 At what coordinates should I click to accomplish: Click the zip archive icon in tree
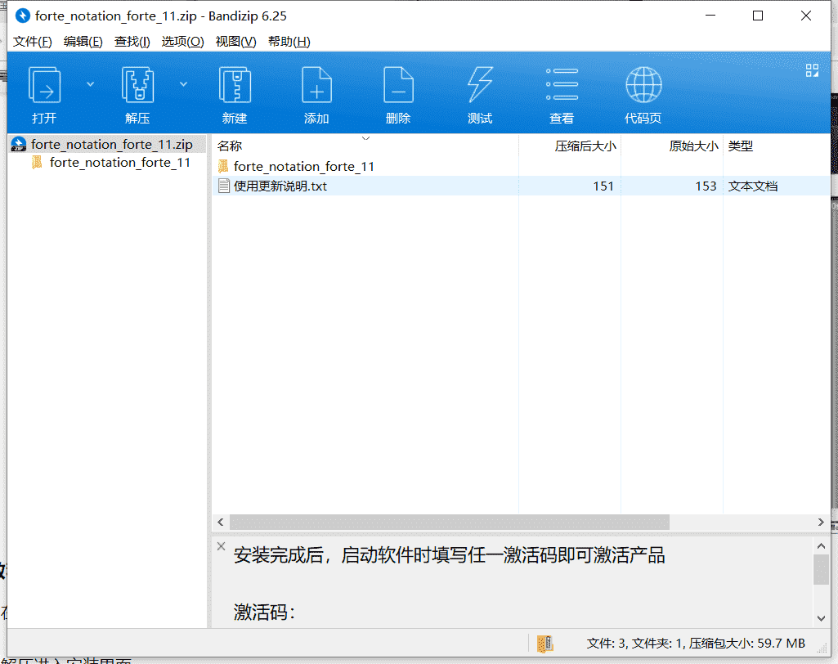(19, 145)
